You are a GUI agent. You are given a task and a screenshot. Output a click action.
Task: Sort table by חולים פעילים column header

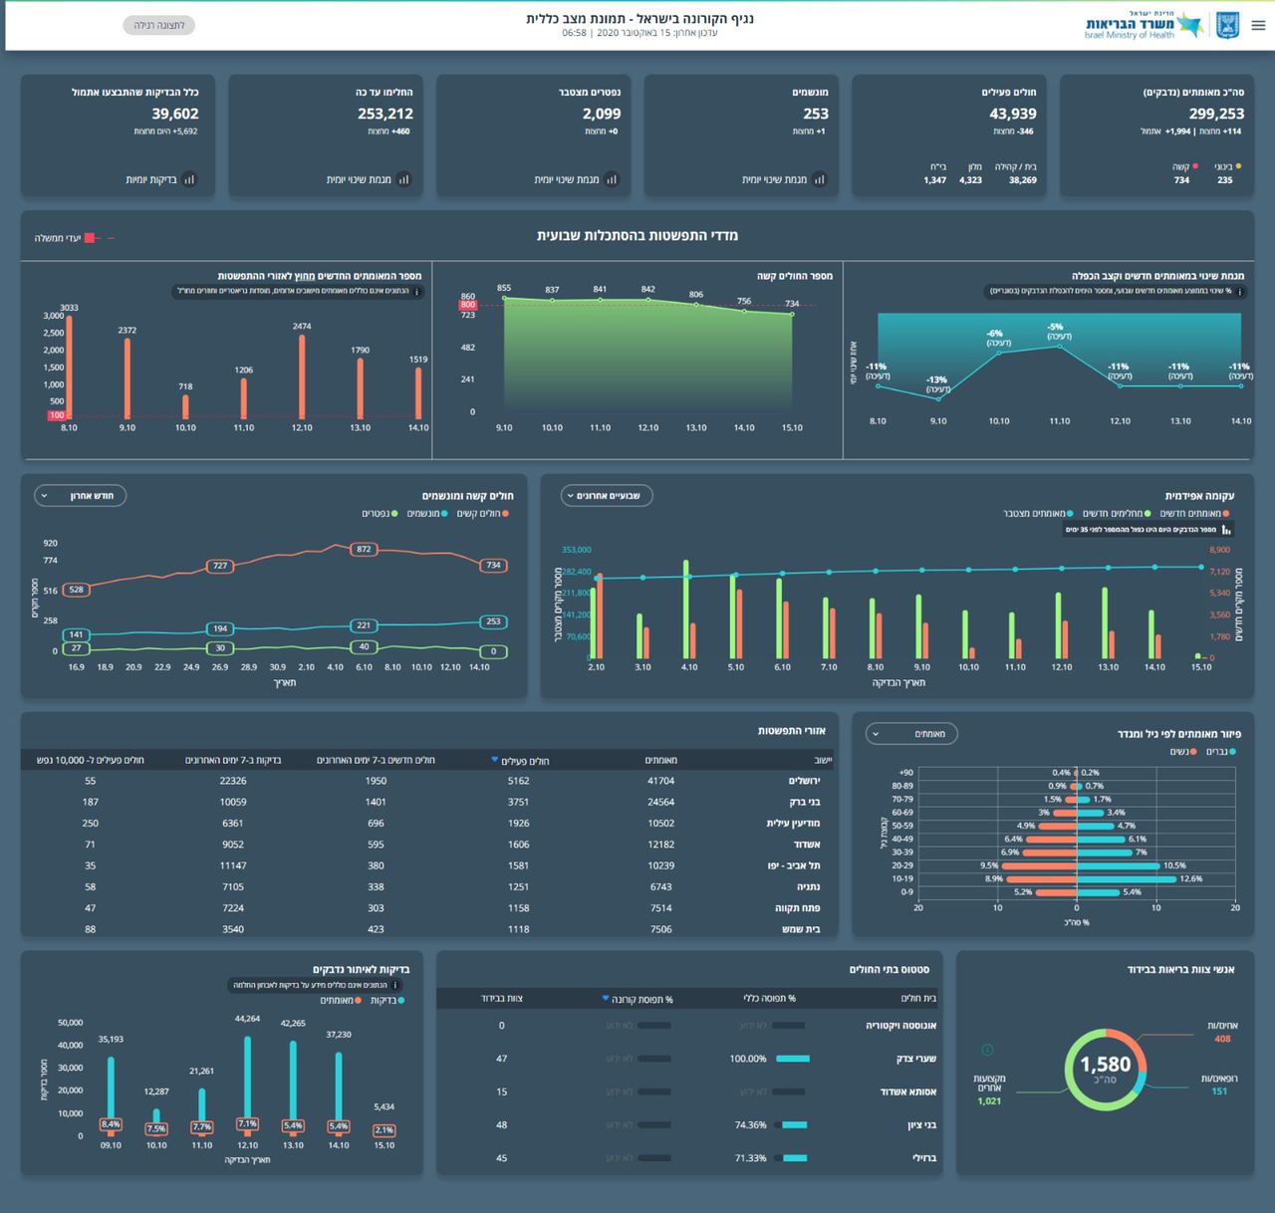pos(521,760)
